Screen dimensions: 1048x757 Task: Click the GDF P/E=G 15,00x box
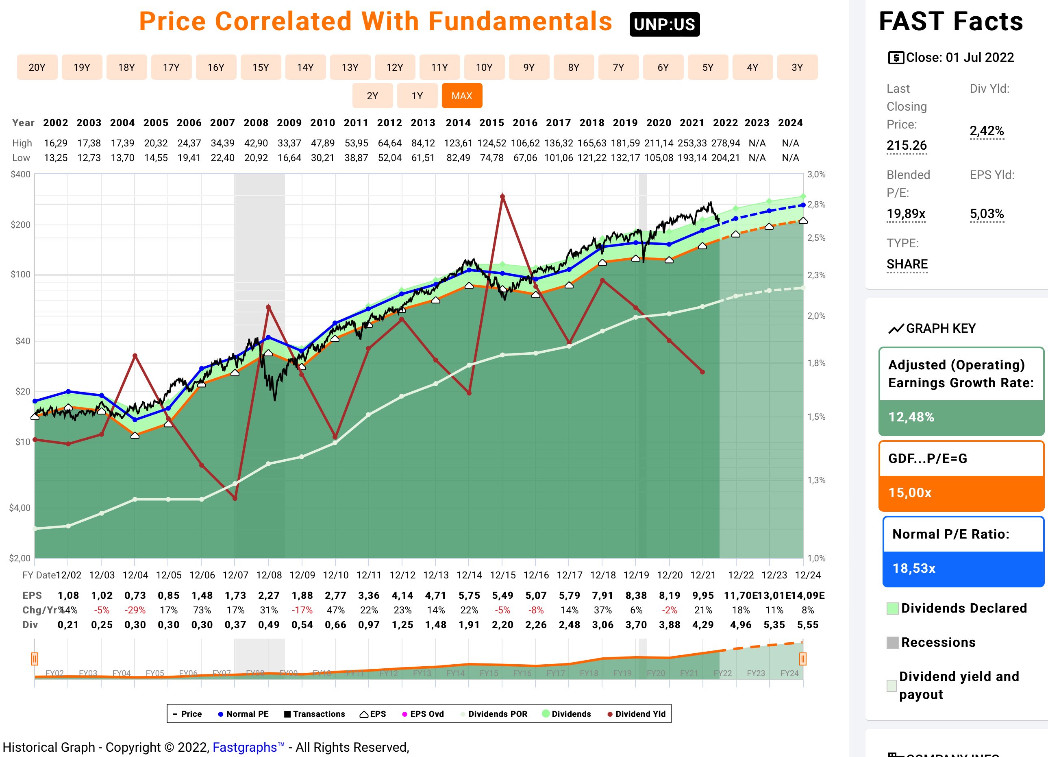click(x=961, y=476)
